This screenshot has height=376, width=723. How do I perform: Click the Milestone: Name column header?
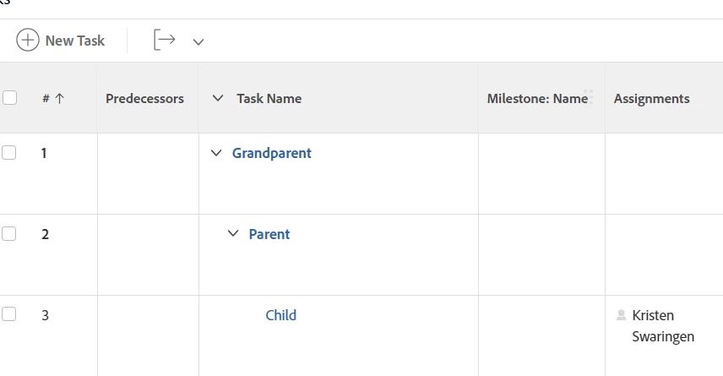536,98
